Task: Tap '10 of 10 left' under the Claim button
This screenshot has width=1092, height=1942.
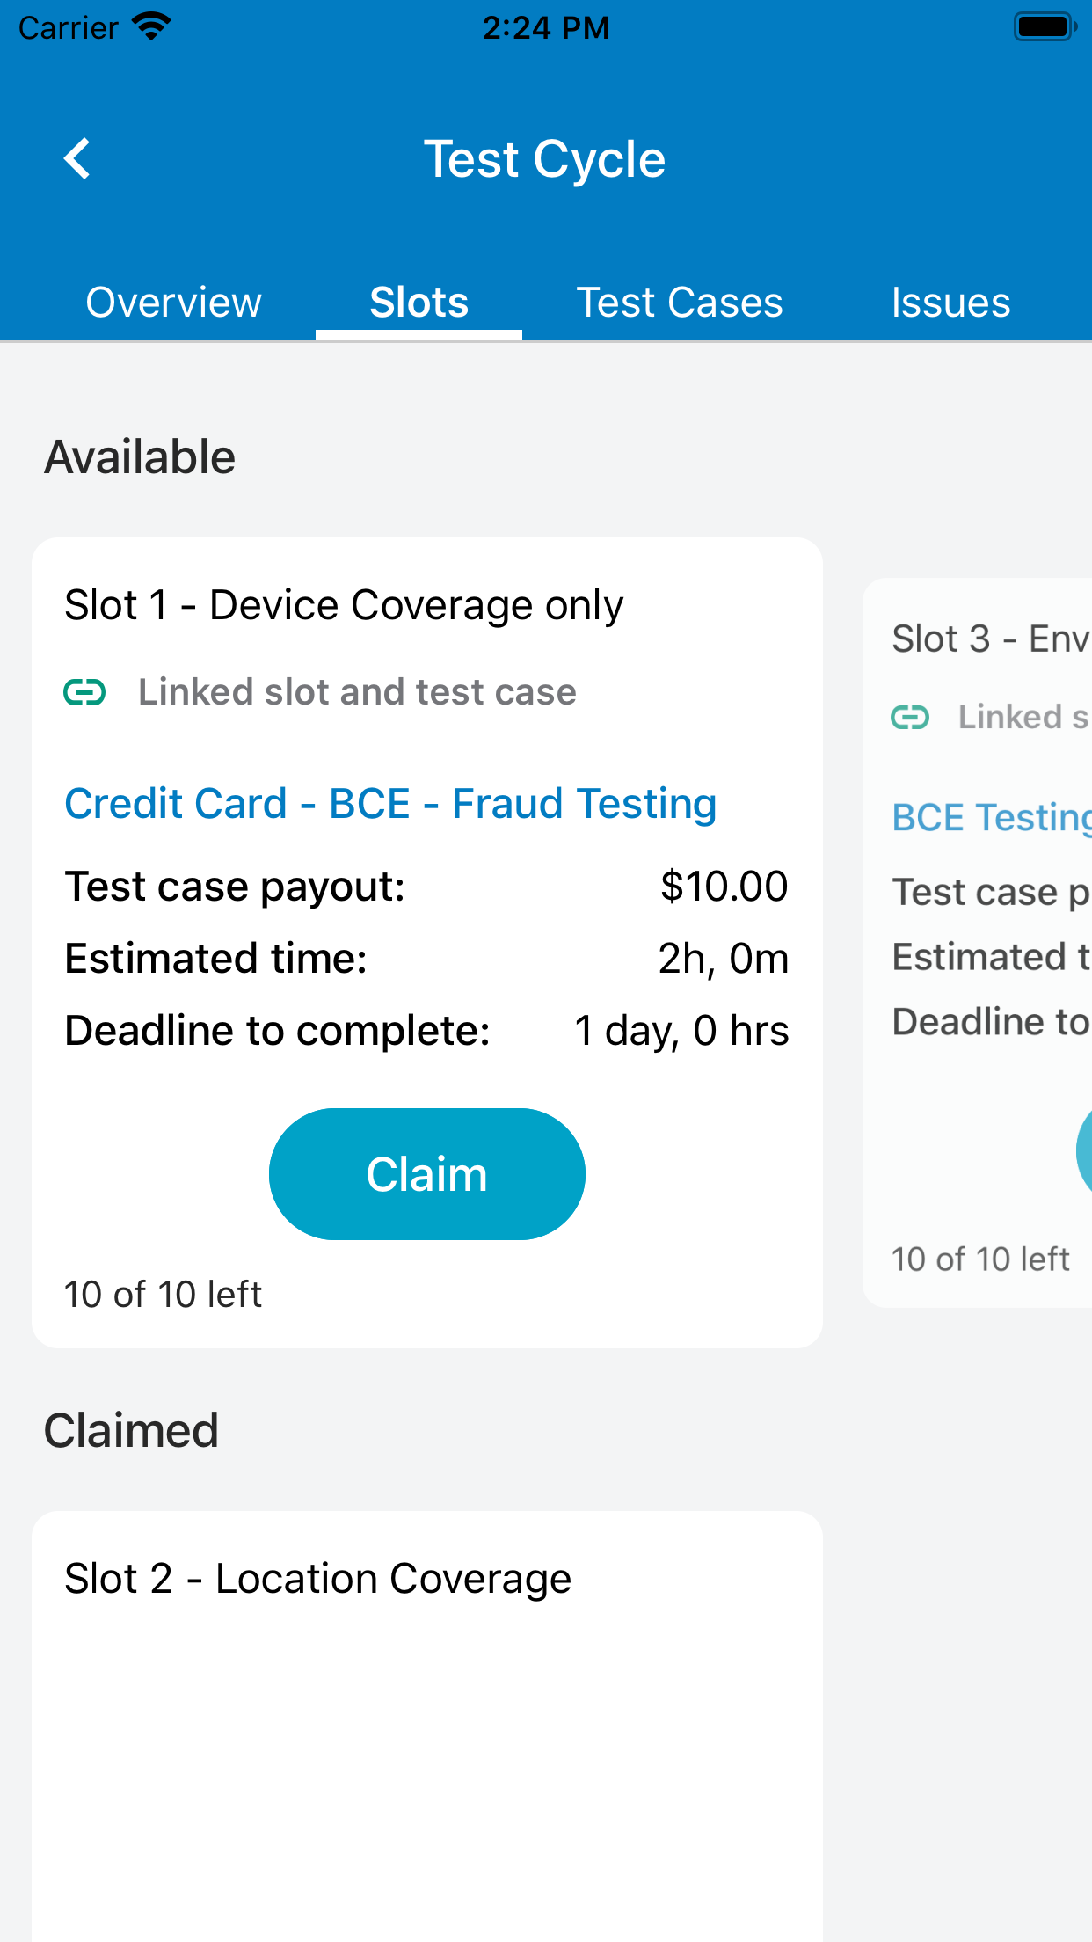Action: coord(163,1294)
